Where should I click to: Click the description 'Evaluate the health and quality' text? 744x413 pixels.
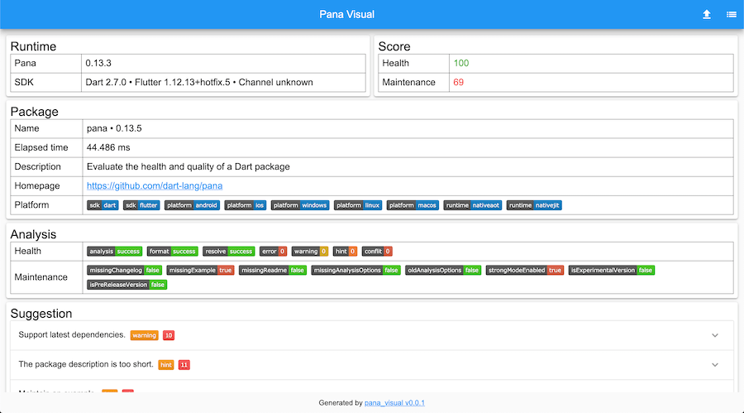coord(188,167)
